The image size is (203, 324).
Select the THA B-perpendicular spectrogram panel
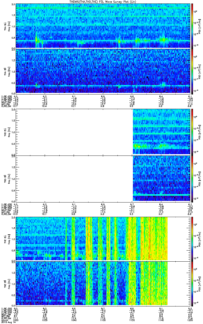pyautogui.click(x=103, y=26)
